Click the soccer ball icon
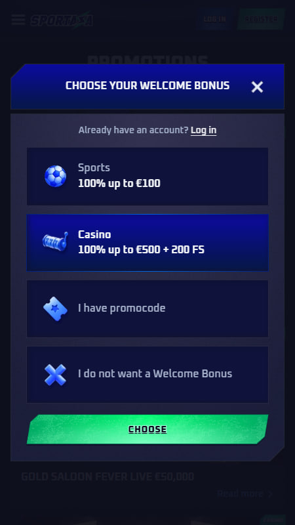Viewport: 295px width, 525px height. pos(56,176)
